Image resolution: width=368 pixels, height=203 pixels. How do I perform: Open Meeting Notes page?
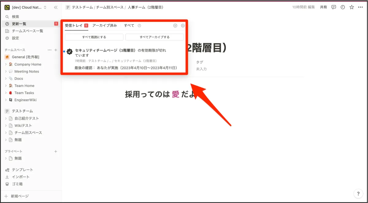coord(27,71)
